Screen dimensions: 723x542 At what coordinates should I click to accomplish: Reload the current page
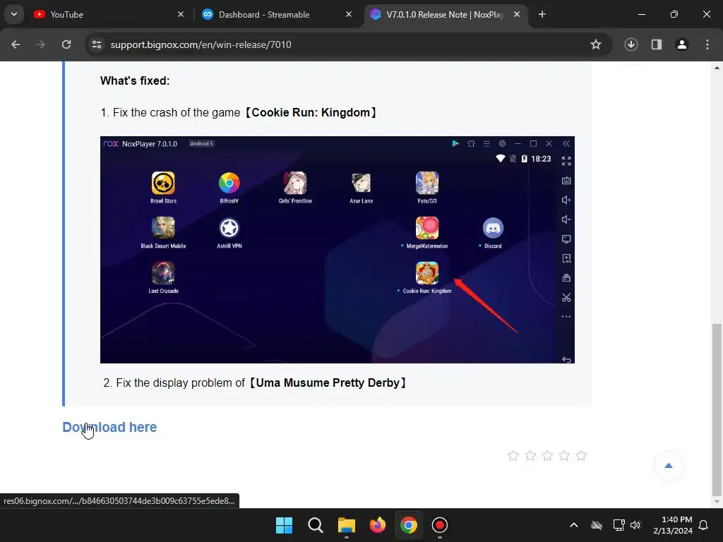[66, 44]
